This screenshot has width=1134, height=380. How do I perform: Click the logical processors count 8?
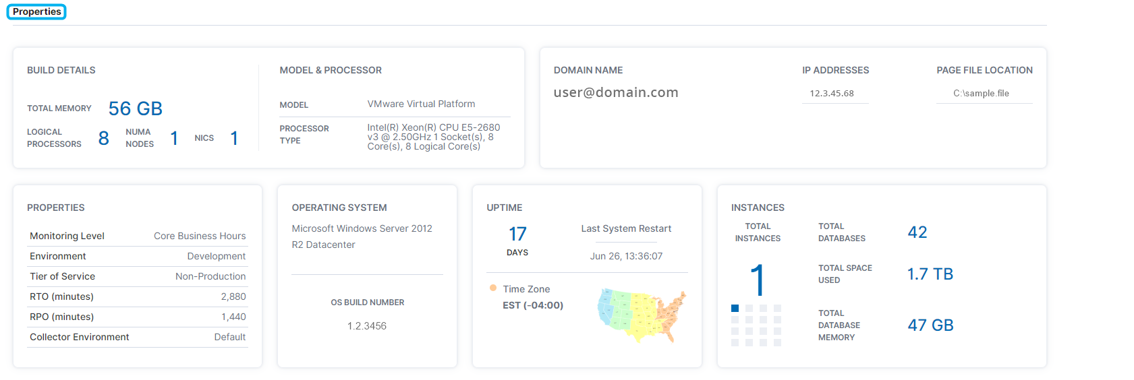103,138
